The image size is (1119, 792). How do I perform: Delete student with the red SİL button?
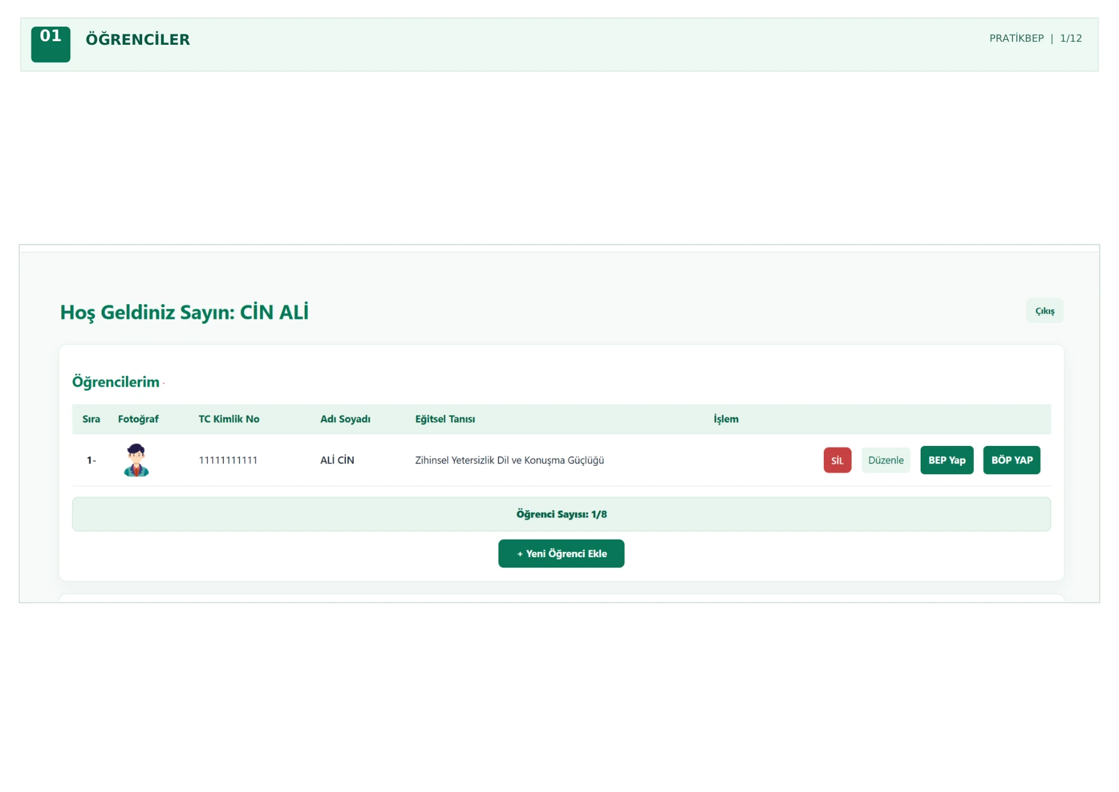[x=837, y=460]
